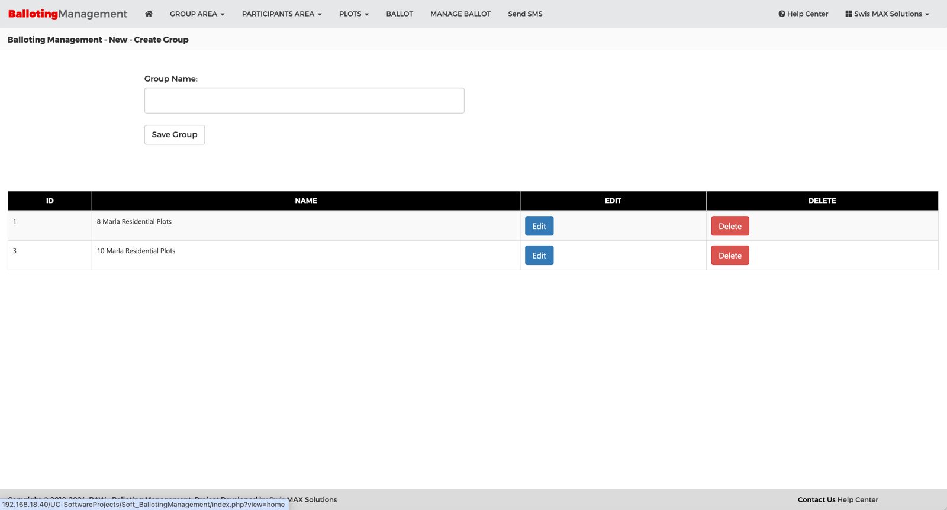The image size is (947, 510).
Task: Edit the 10 Marla Residential Plots group
Action: click(x=539, y=256)
